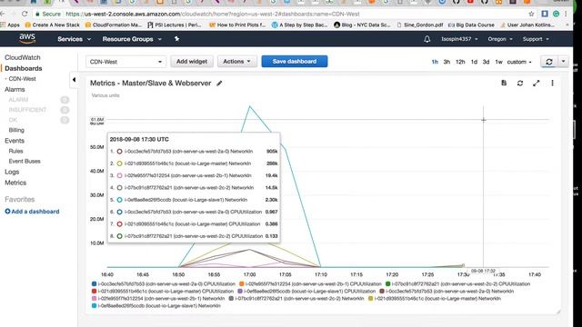Viewport: 582px width, 327px height.
Task: Open the Apps bookmark
Action: click(x=10, y=25)
